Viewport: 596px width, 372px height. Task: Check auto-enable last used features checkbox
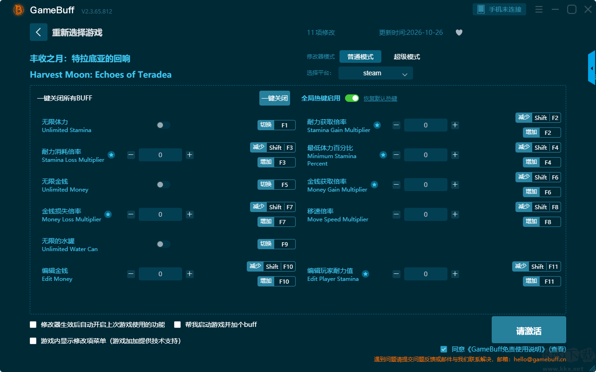[33, 325]
